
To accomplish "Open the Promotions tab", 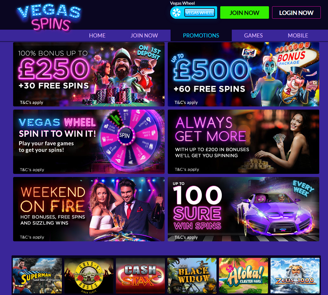I will 201,36.
